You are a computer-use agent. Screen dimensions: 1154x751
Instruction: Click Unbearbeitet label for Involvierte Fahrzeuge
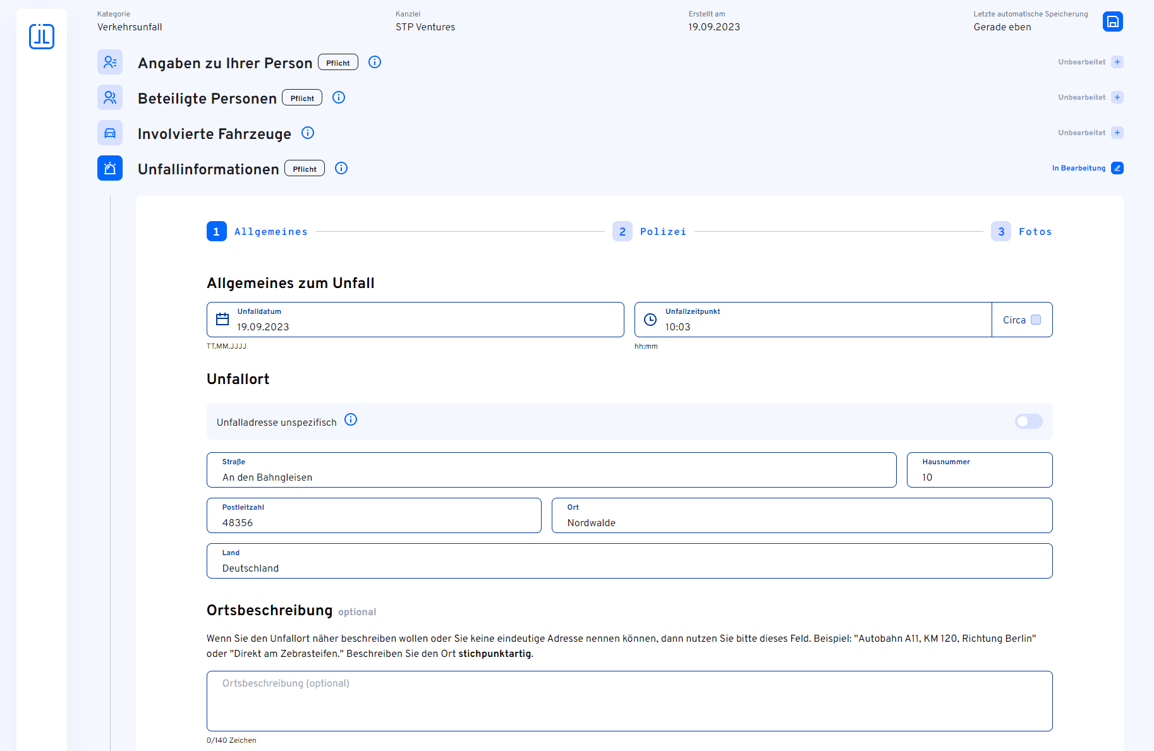tap(1082, 133)
